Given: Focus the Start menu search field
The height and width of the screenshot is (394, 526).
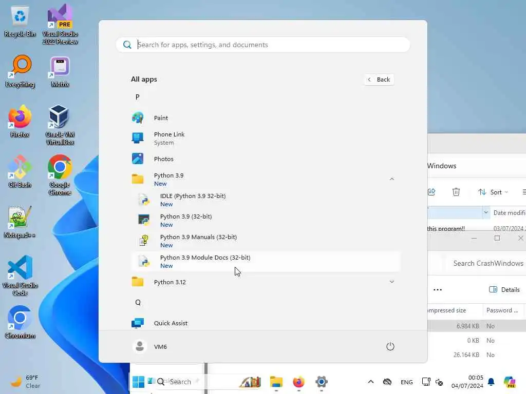Looking at the screenshot, I should (x=262, y=45).
